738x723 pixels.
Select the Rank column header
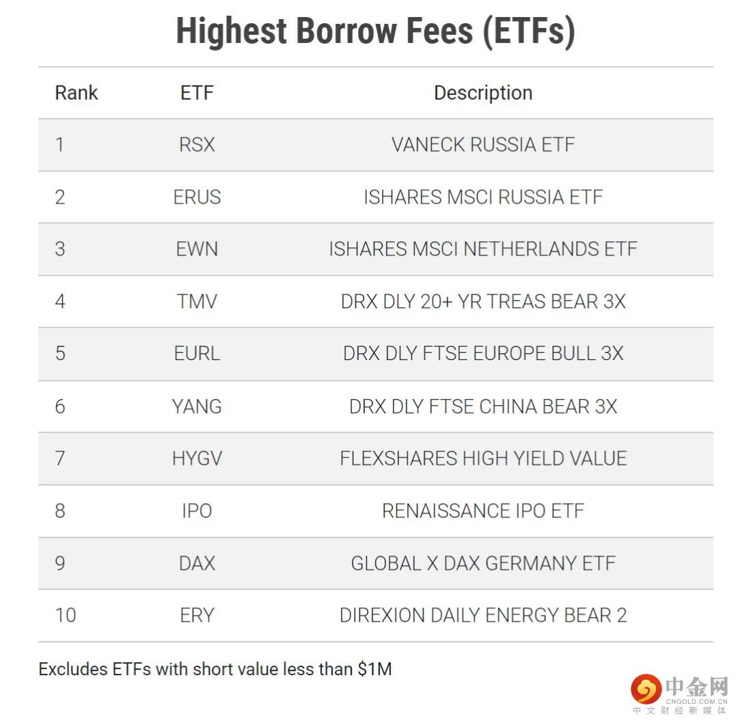click(x=77, y=93)
